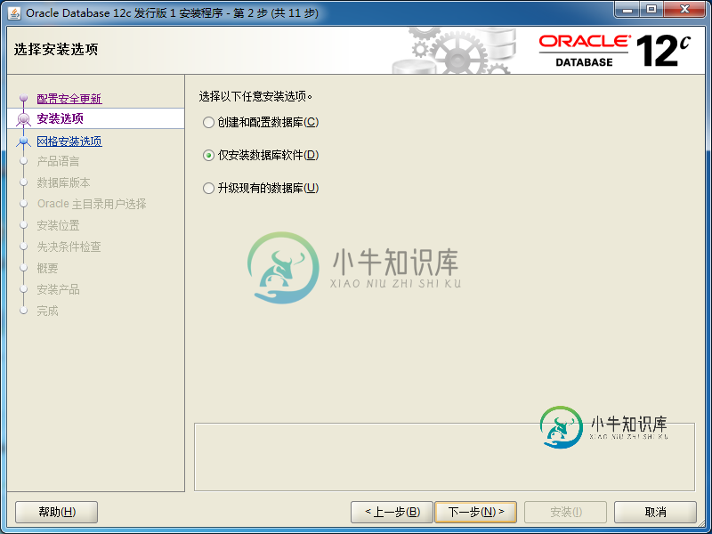Select the 安装选项 step in the sidebar

(x=60, y=119)
